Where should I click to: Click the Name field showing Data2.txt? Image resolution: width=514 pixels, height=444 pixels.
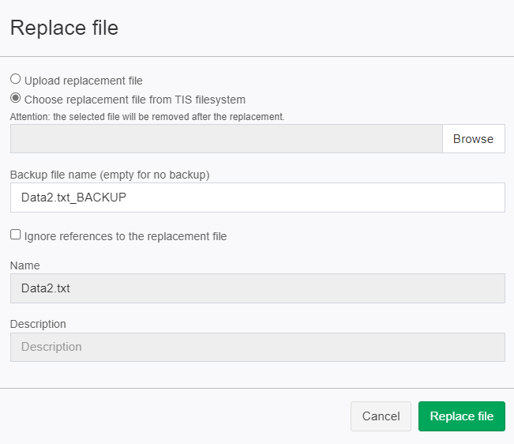point(257,288)
